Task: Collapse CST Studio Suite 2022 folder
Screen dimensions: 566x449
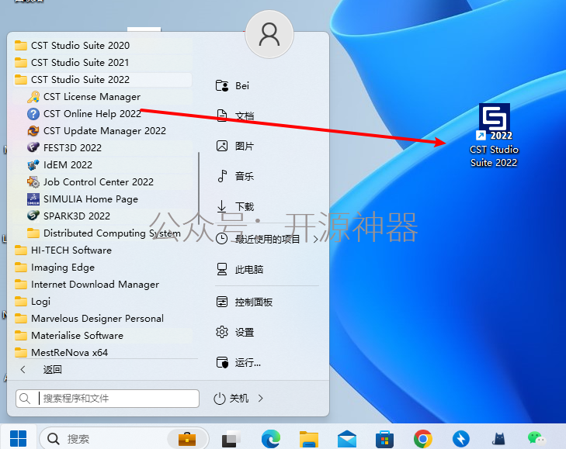Action: pyautogui.click(x=102, y=79)
